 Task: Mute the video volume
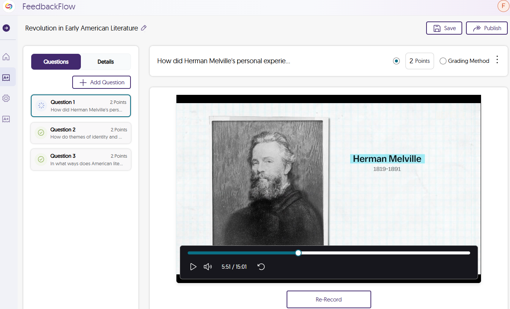(208, 267)
